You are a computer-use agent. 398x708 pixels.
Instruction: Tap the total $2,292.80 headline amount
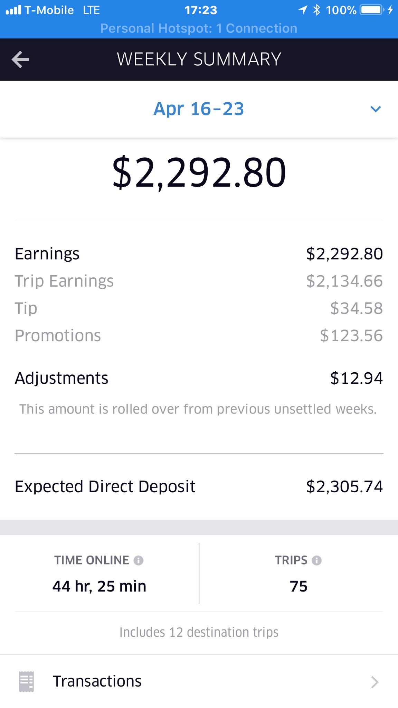tap(199, 173)
